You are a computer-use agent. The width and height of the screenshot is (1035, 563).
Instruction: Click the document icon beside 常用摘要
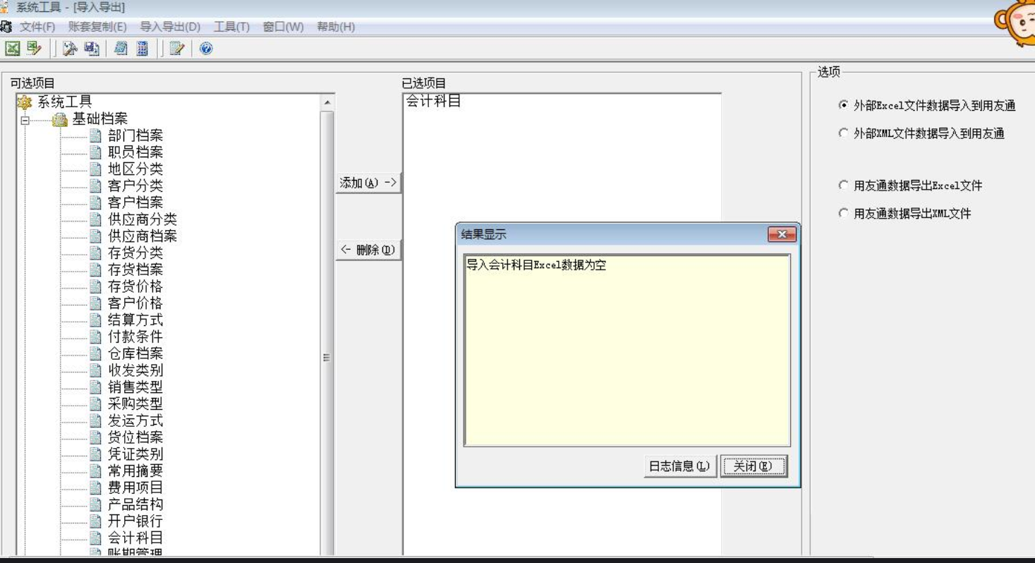click(x=96, y=471)
